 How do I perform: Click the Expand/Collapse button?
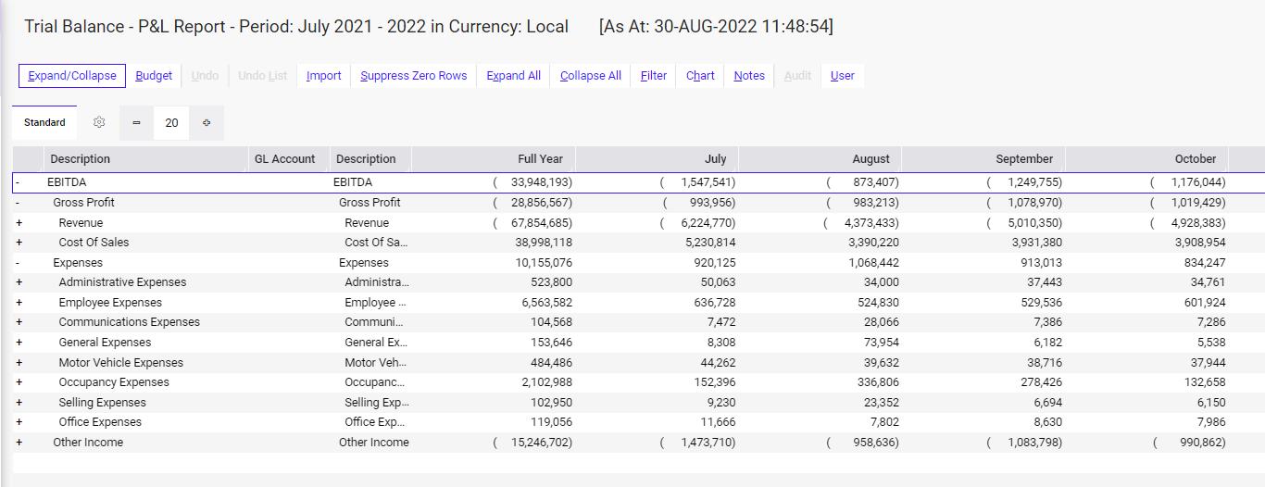coord(72,76)
